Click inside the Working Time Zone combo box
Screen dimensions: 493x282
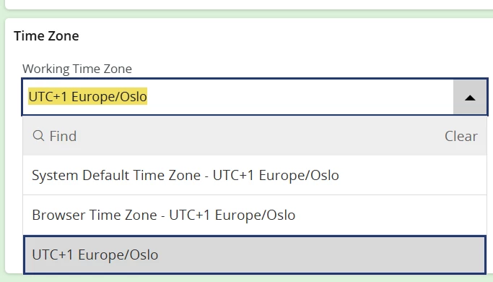pos(237,97)
